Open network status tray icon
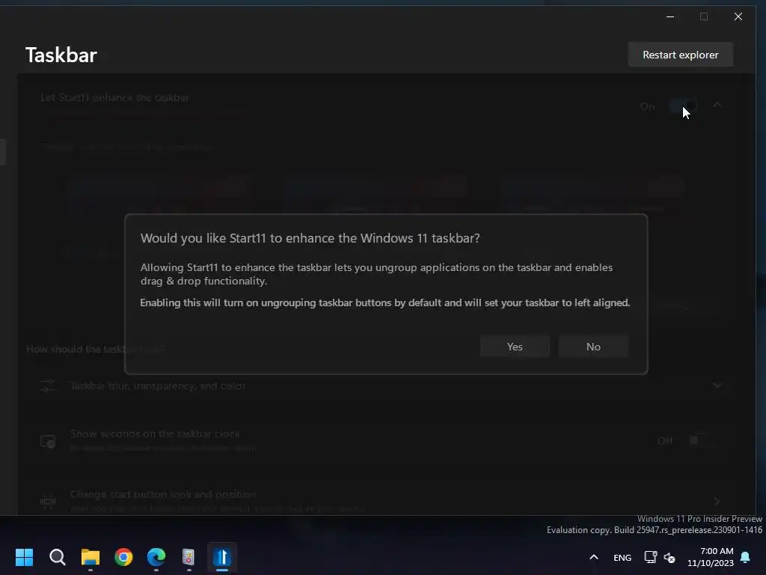 (x=650, y=557)
